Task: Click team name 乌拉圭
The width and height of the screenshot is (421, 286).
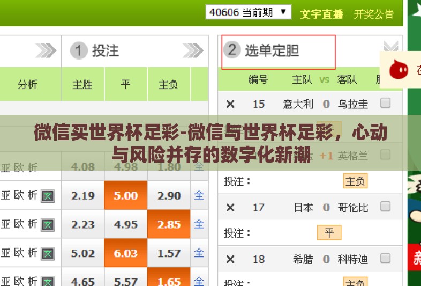Action: (352, 104)
